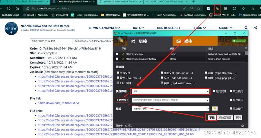Open the column menu icon in download list

[246, 48]
